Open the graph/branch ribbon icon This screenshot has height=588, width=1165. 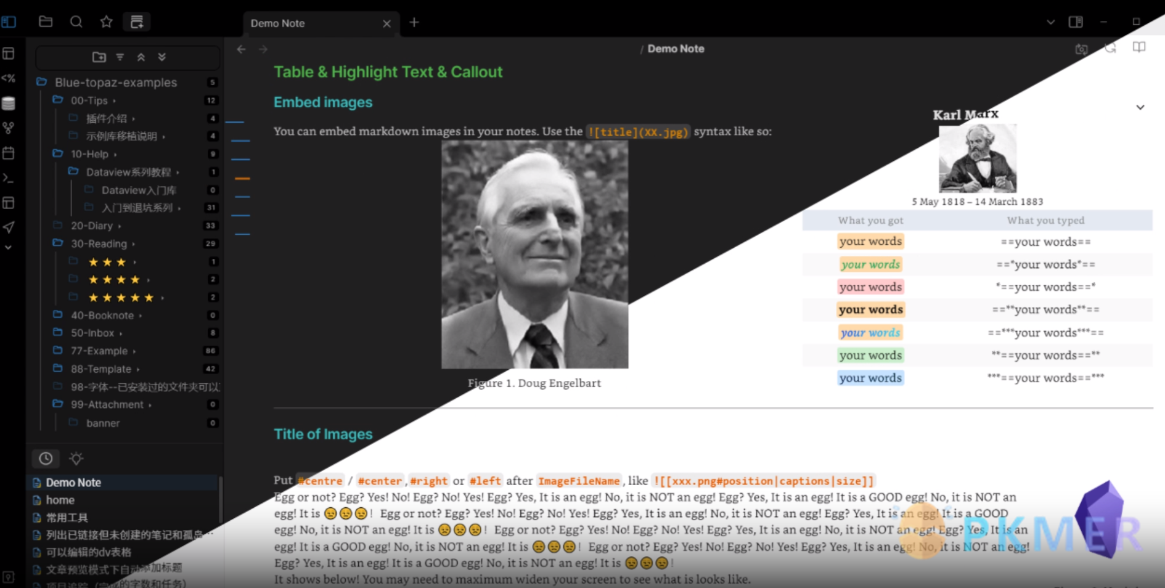9,128
